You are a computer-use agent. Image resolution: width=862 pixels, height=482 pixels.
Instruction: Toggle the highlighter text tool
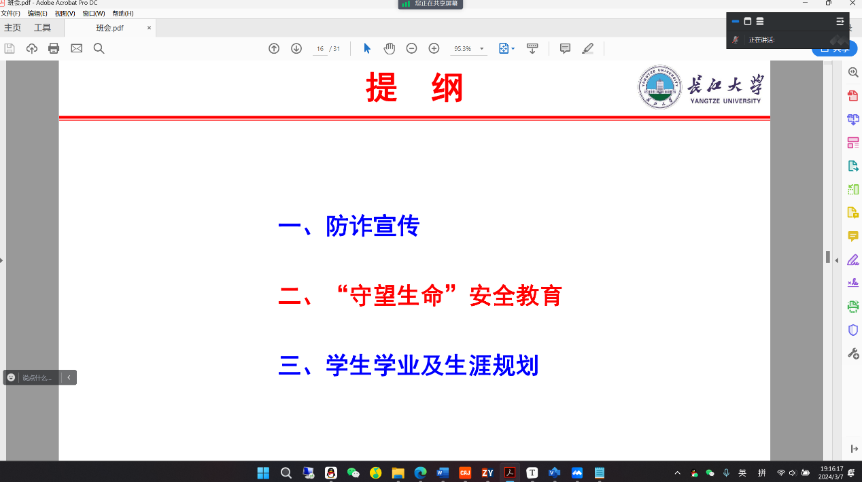click(x=588, y=48)
